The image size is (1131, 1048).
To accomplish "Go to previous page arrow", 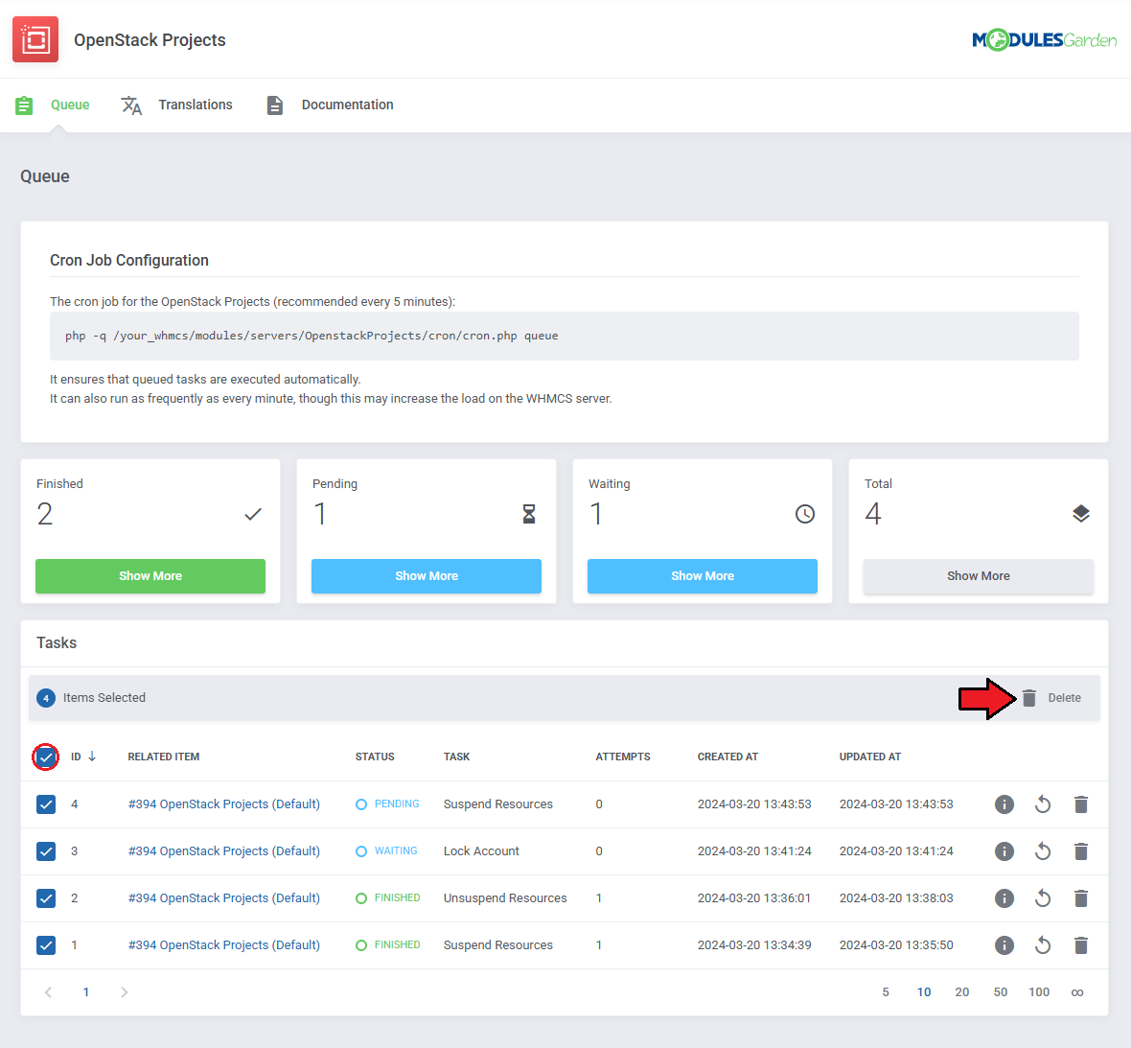I will [48, 992].
